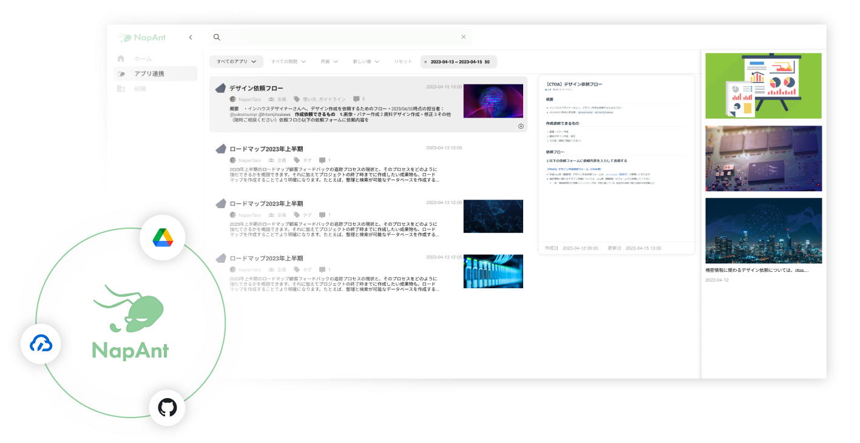Open the すべての期間 period dropdown
This screenshot has width=860, height=443.
[288, 61]
